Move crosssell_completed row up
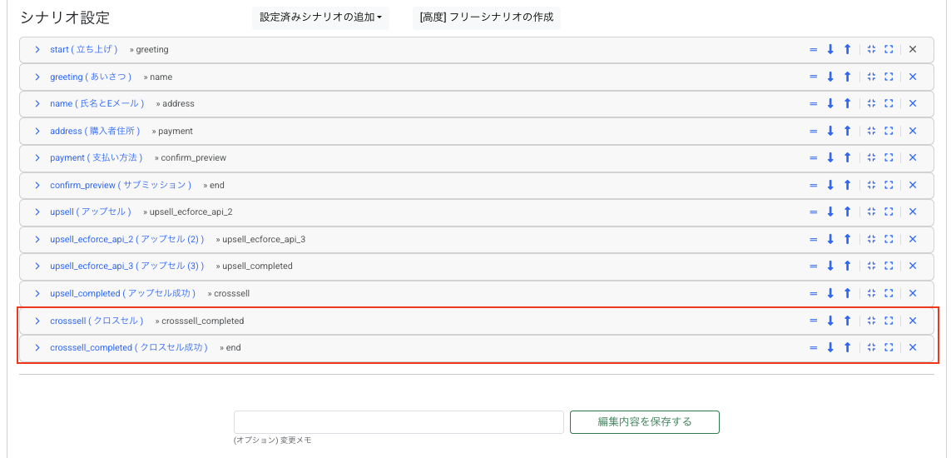Image resolution: width=951 pixels, height=458 pixels. coord(847,347)
